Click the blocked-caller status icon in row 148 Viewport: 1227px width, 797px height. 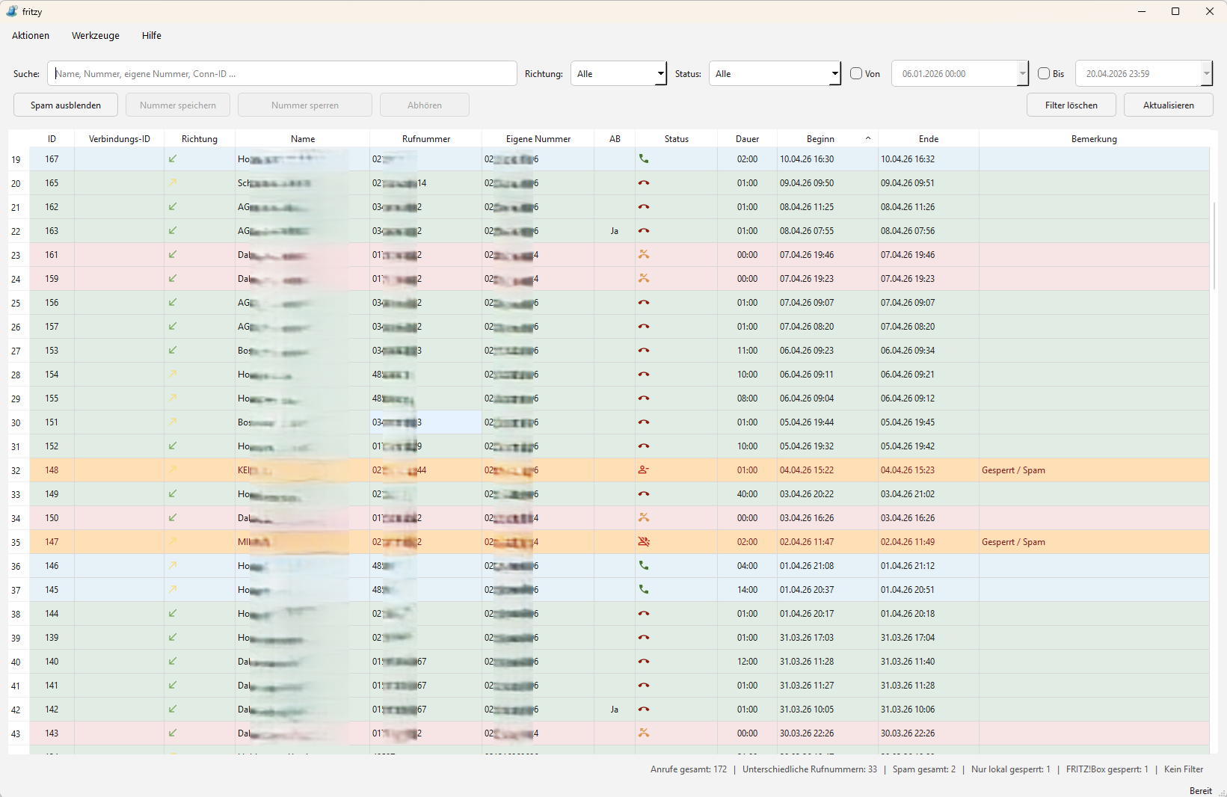click(x=644, y=470)
